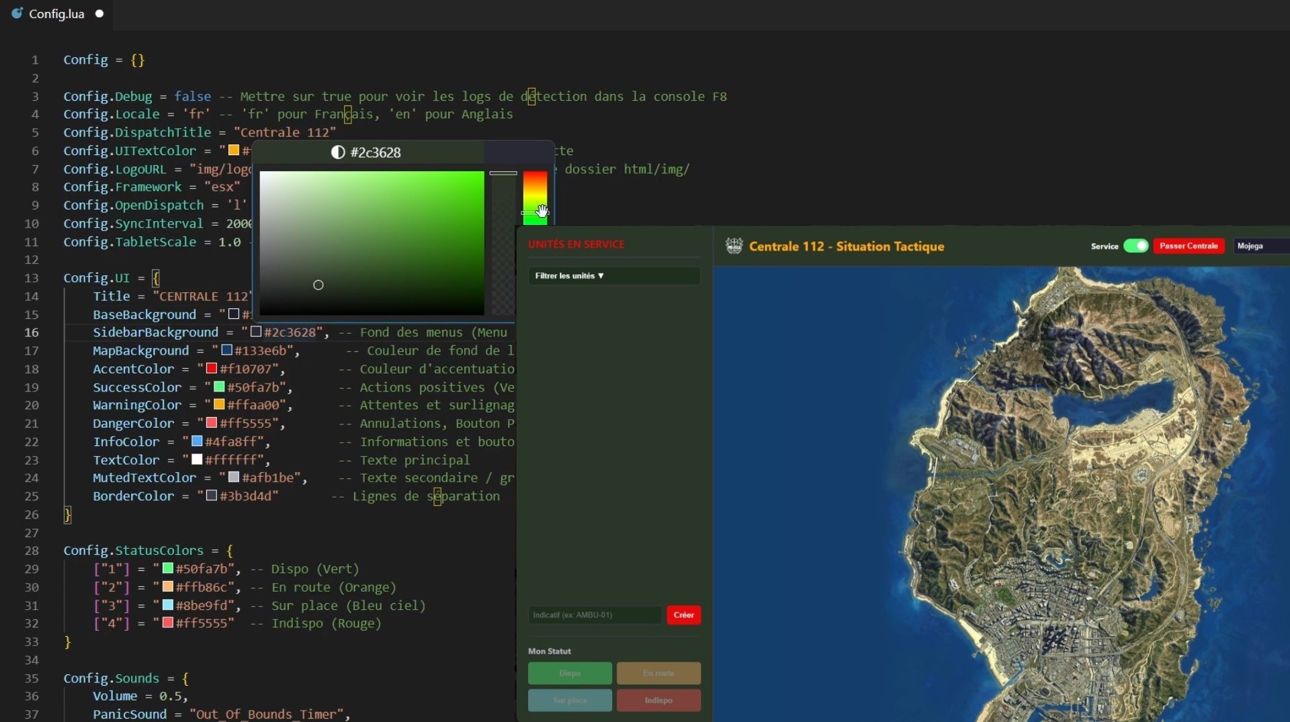Click the BorderColor #3b3d4d swatch
The height and width of the screenshot is (722, 1290).
pyautogui.click(x=212, y=496)
